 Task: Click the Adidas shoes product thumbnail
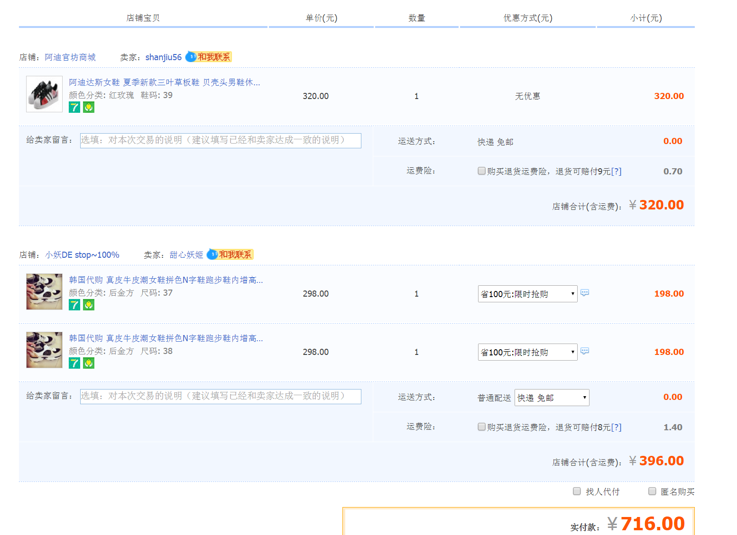(x=44, y=94)
